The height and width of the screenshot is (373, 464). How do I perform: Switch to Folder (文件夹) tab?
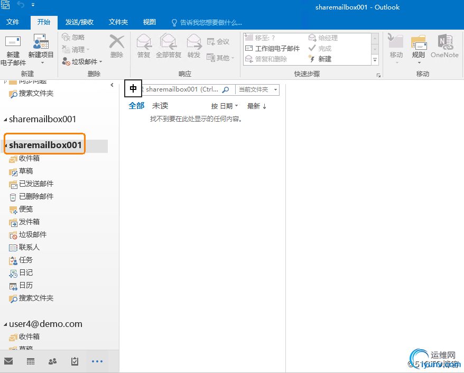coord(118,22)
